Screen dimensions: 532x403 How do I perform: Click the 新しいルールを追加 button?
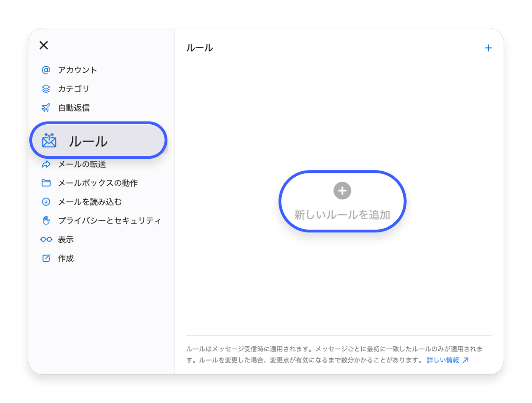(x=342, y=201)
